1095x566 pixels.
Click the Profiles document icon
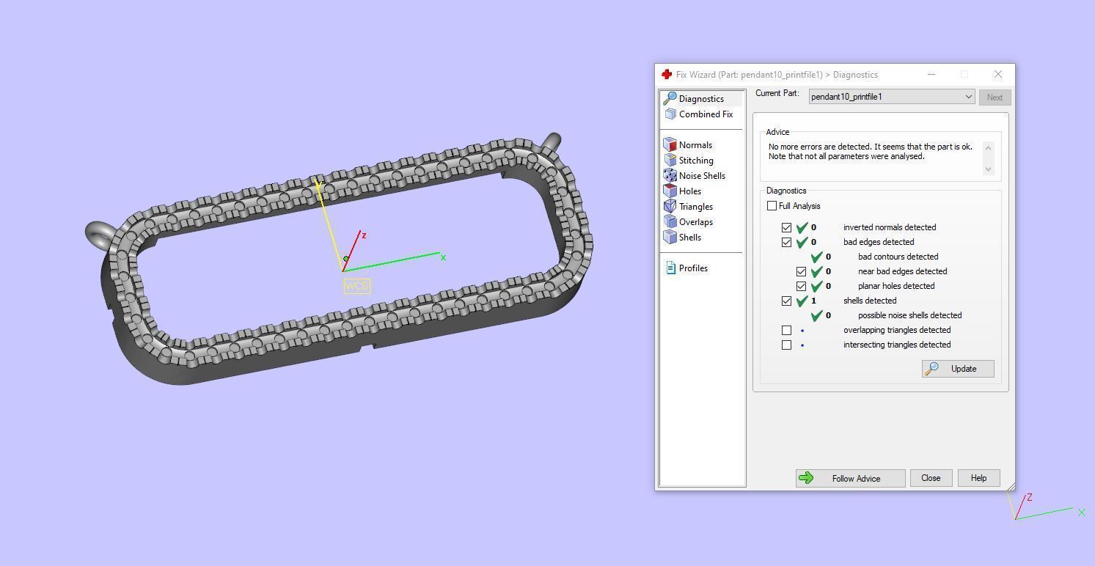pos(670,268)
